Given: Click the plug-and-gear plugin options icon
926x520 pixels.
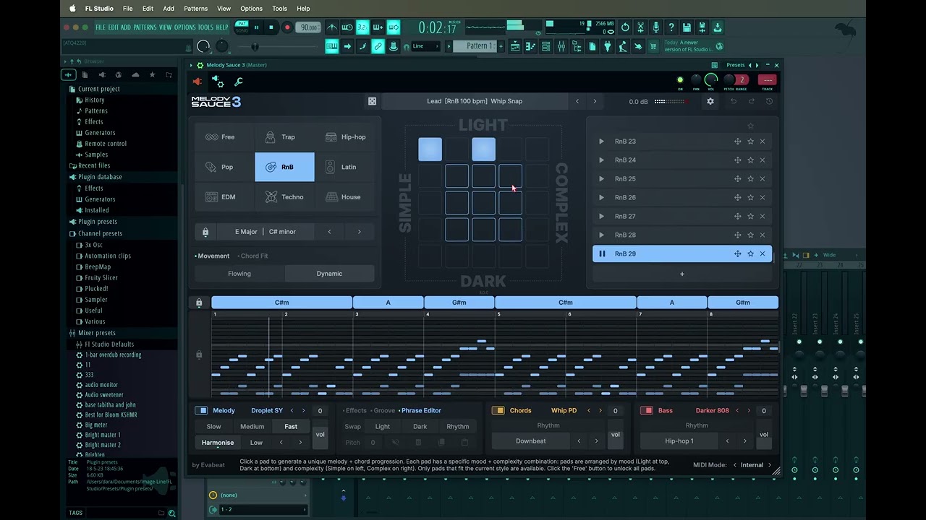Looking at the screenshot, I should tap(217, 81).
